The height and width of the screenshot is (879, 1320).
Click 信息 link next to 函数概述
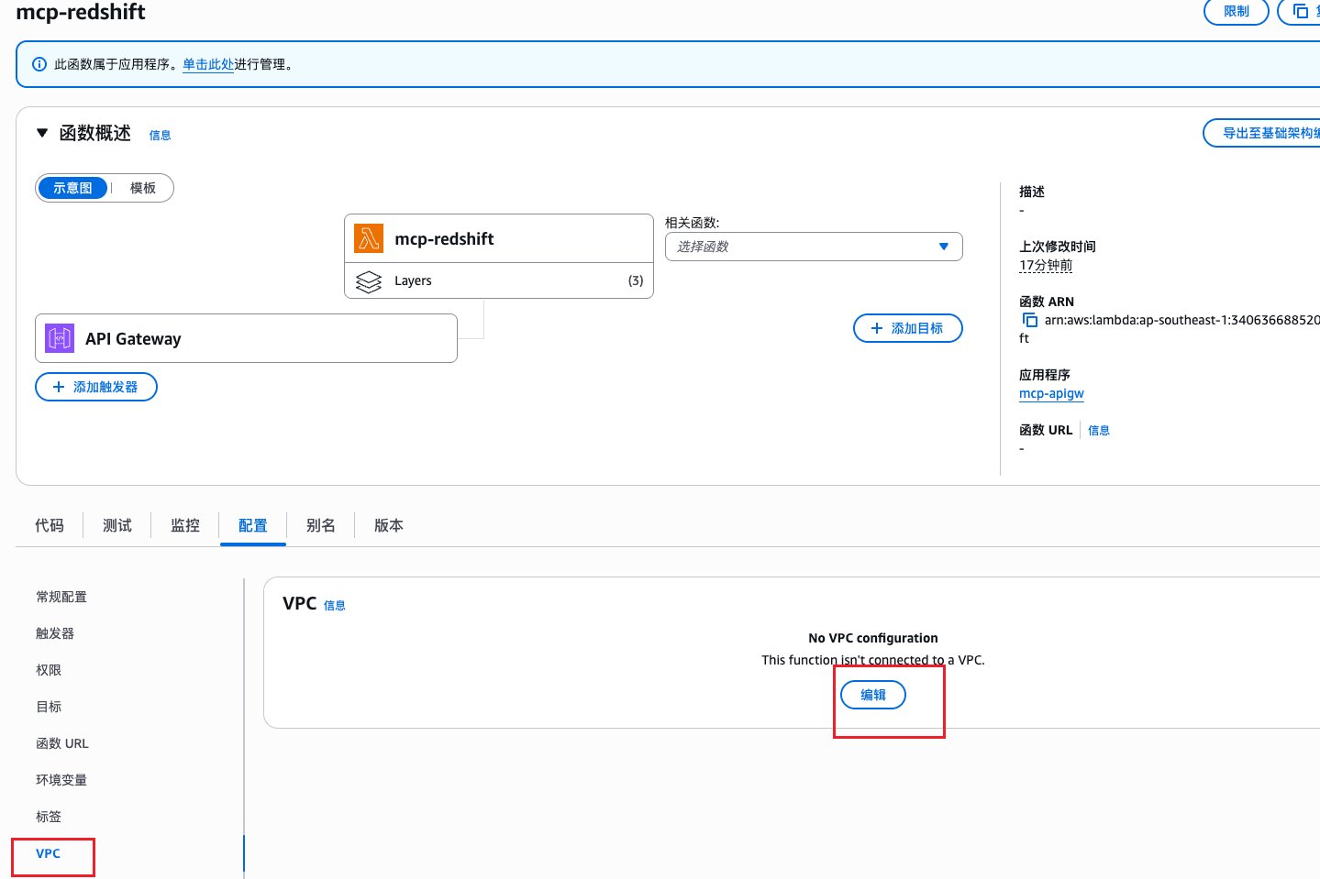161,135
